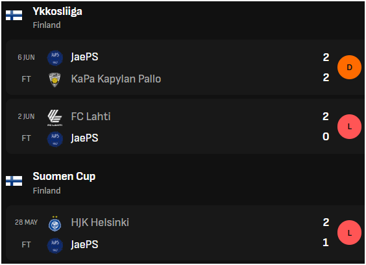Click the 28 MAY match date
The image size is (366, 265).
pyautogui.click(x=26, y=222)
